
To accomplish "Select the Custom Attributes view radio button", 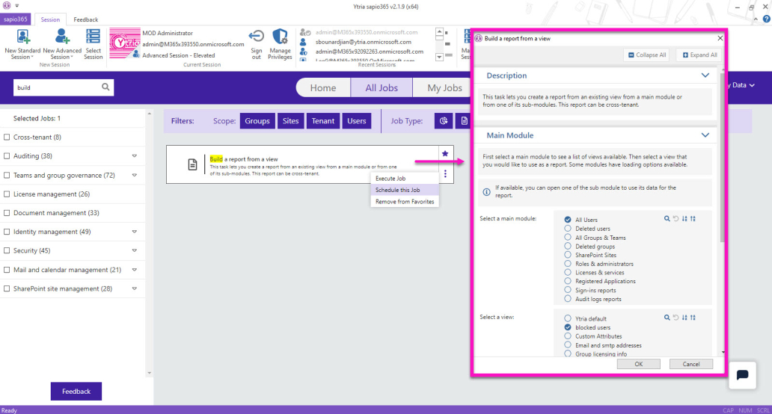I will [568, 336].
